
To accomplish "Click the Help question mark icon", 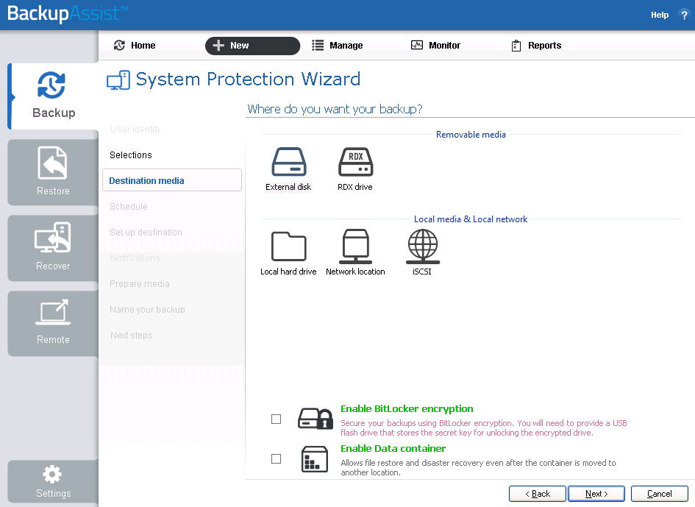I will tap(684, 14).
